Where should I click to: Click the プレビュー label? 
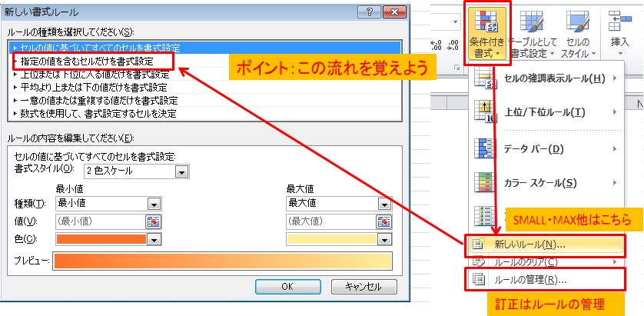point(32,261)
